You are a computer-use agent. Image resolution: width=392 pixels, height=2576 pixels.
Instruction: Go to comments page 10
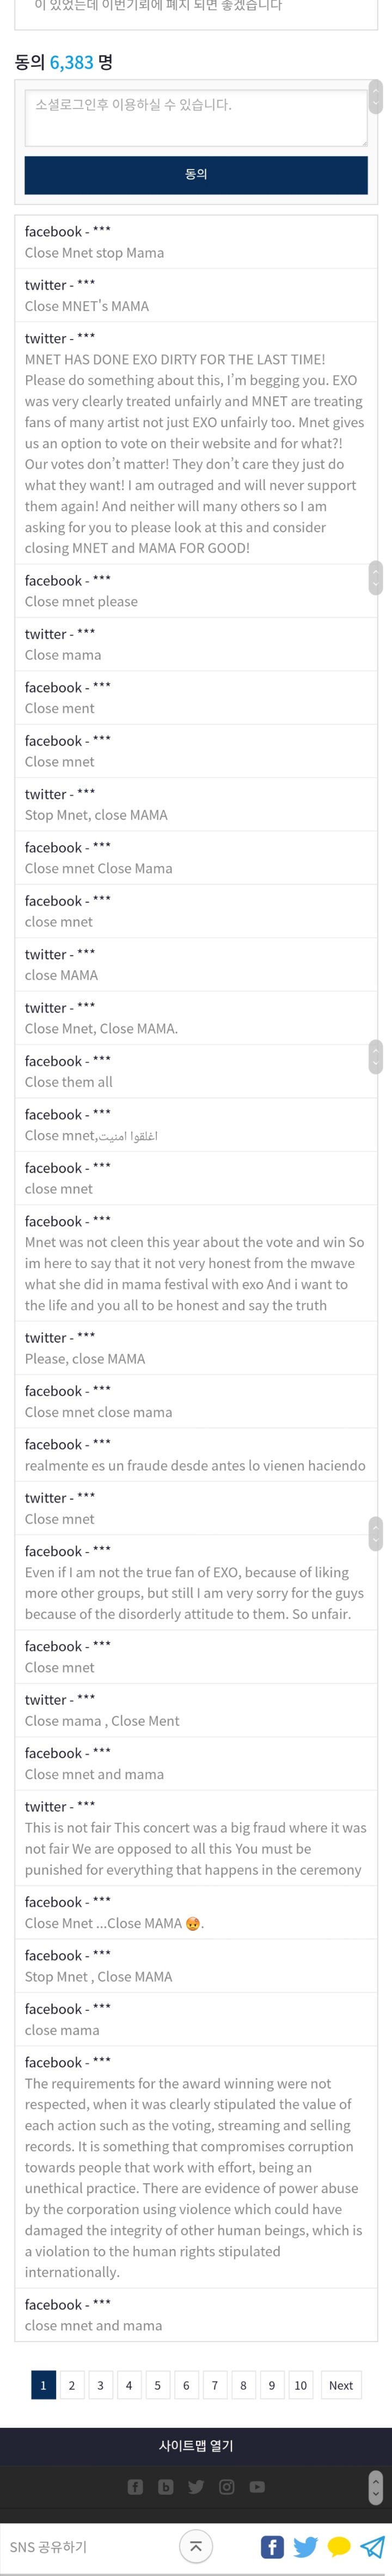pos(300,2384)
